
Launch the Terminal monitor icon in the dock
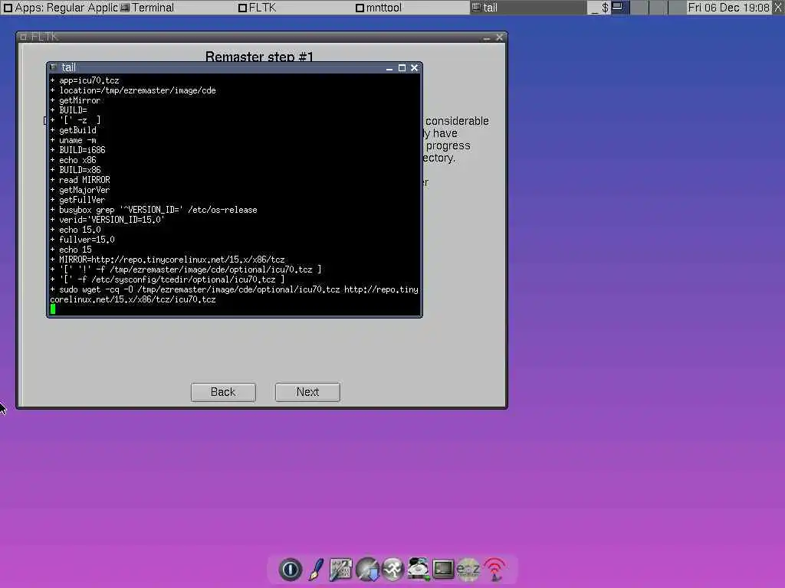pyautogui.click(x=443, y=570)
